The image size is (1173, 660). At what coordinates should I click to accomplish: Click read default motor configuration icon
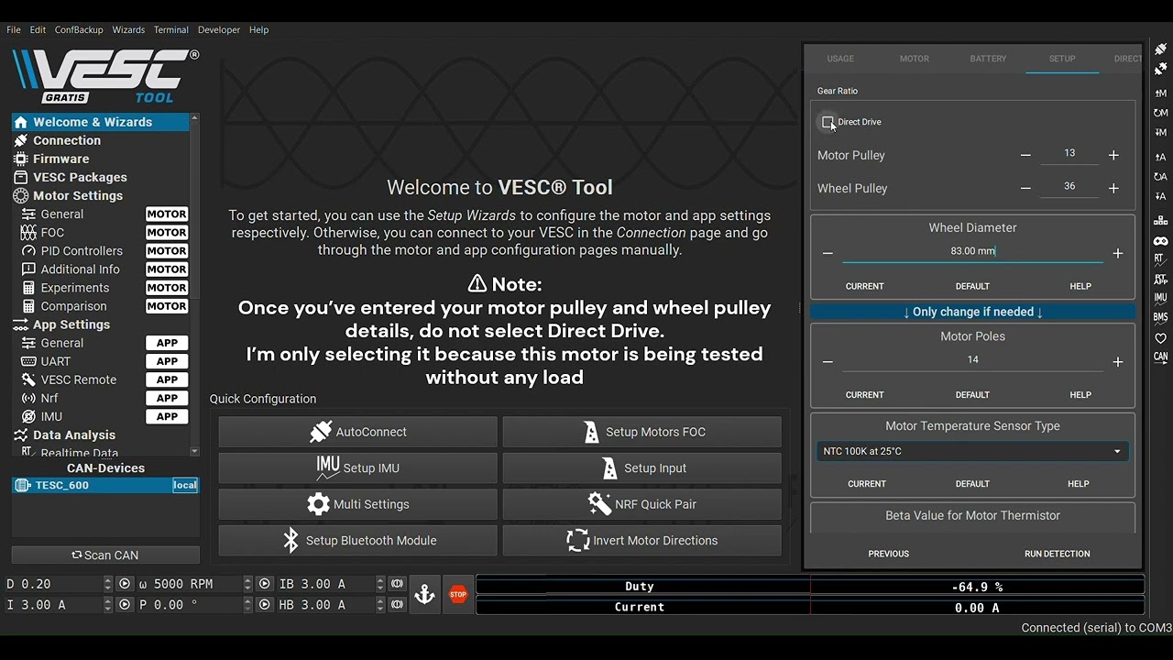(1160, 113)
